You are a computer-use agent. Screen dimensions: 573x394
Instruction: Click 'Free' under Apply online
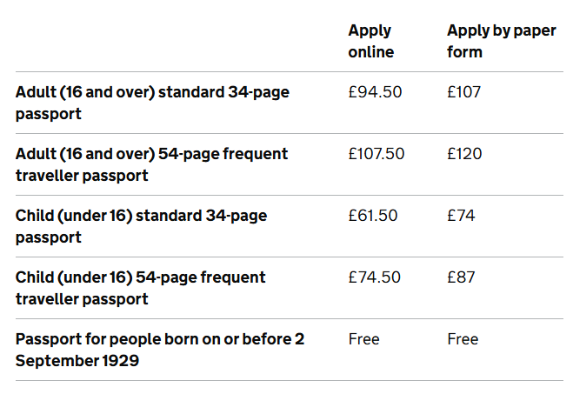click(364, 339)
